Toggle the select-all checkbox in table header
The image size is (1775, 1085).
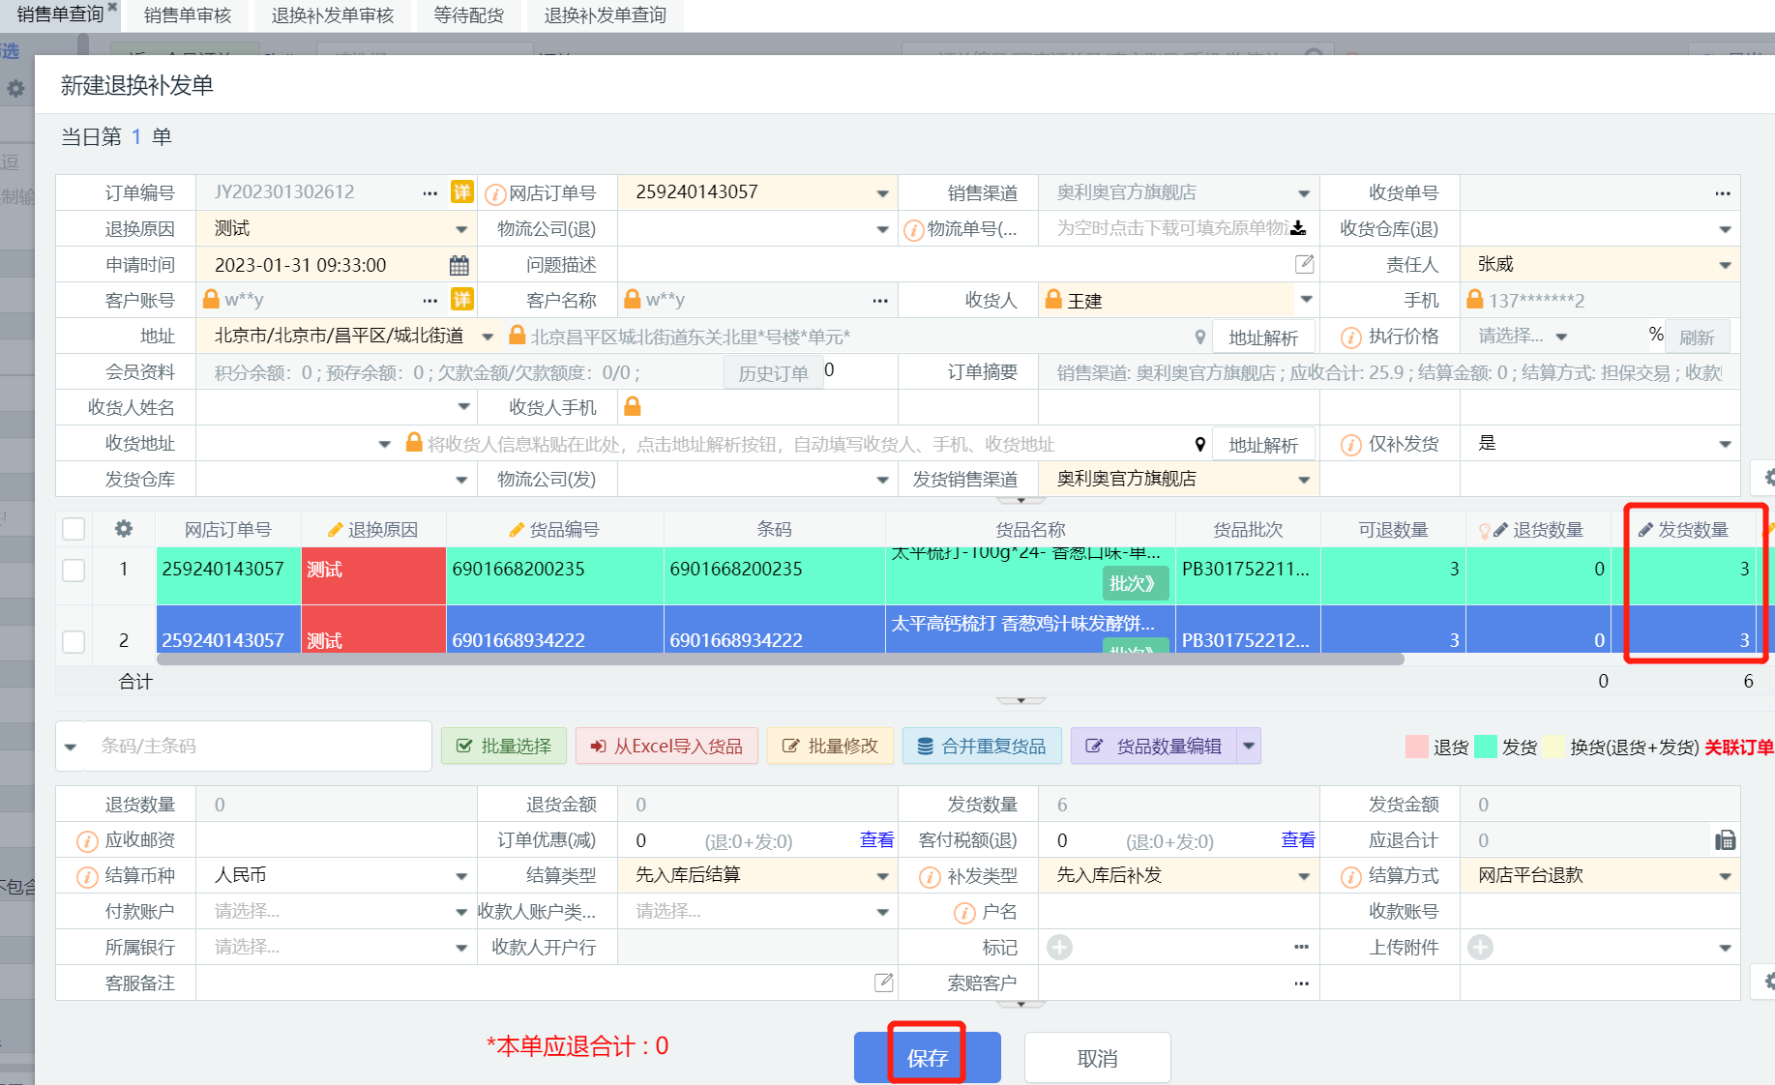pos(74,529)
